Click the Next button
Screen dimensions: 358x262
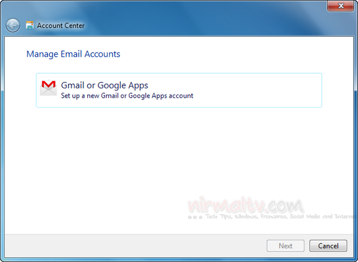(x=285, y=246)
